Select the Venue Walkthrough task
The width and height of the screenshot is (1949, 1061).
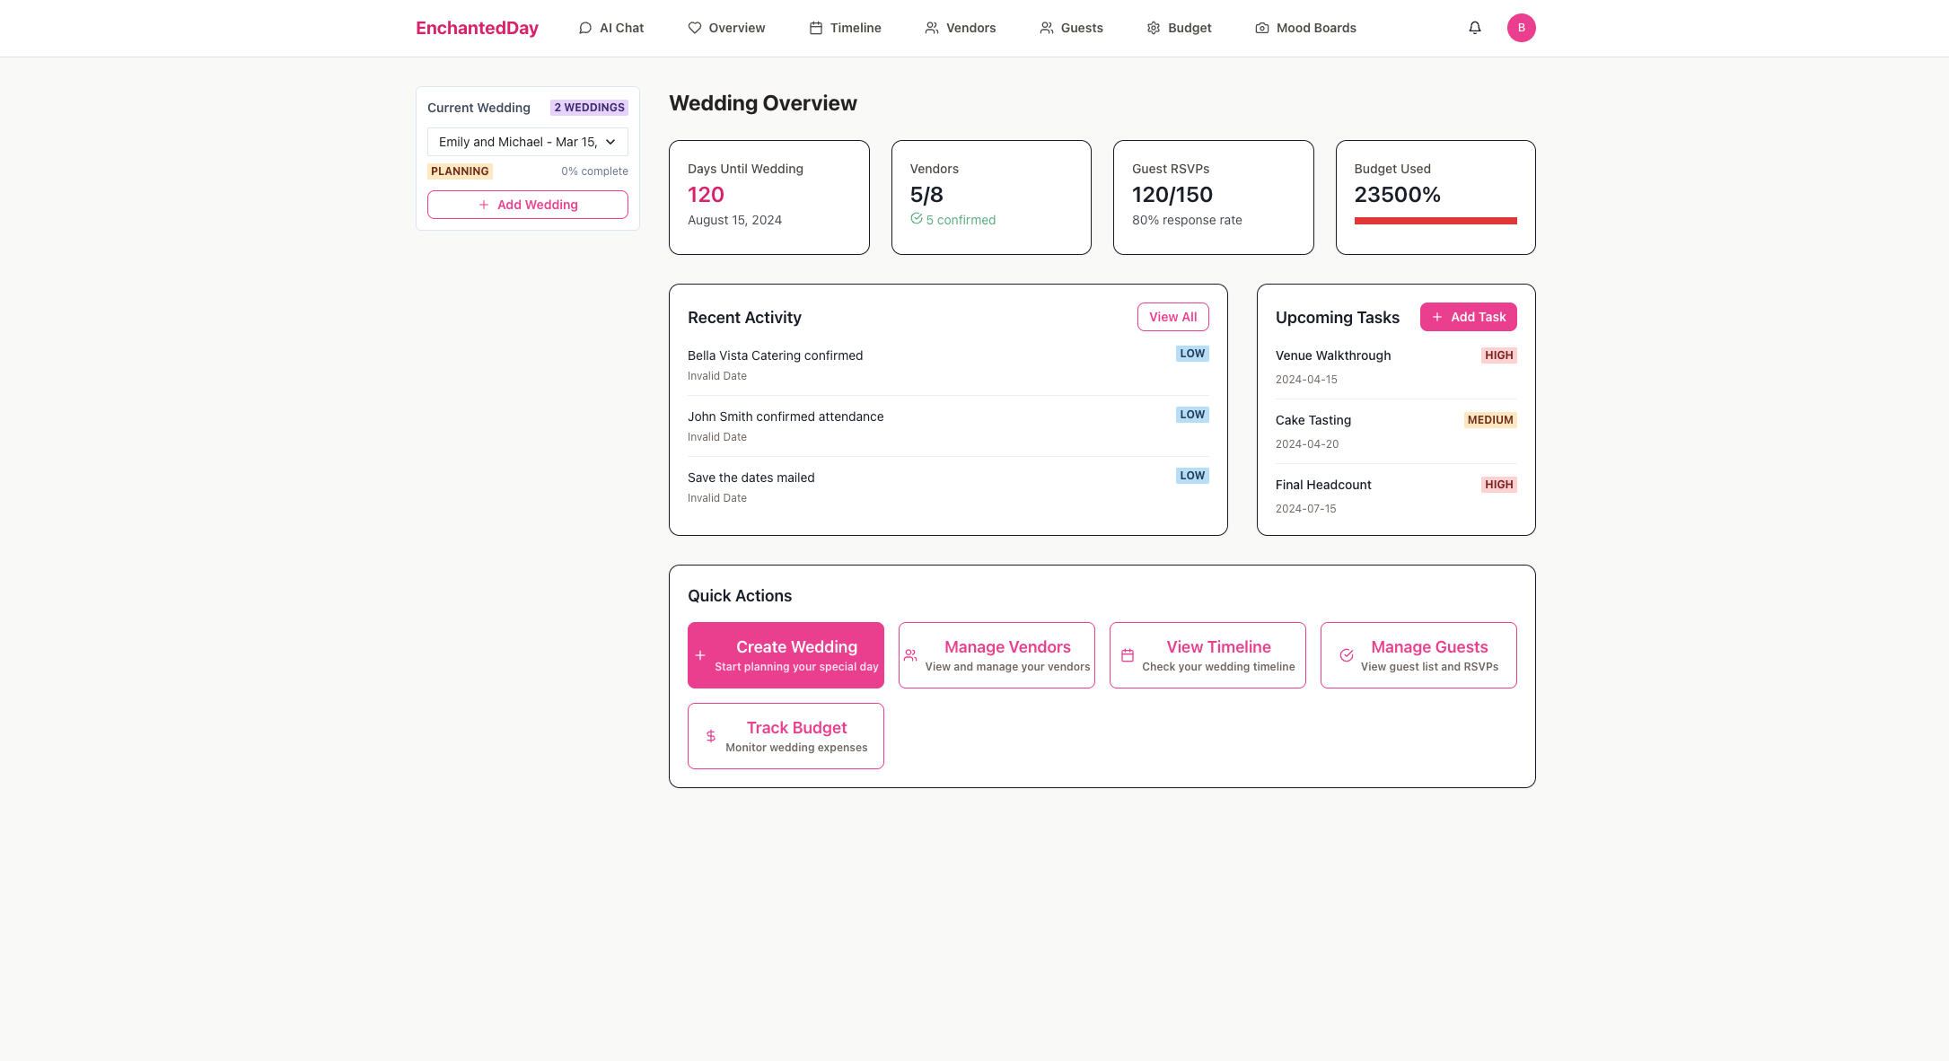coord(1332,355)
